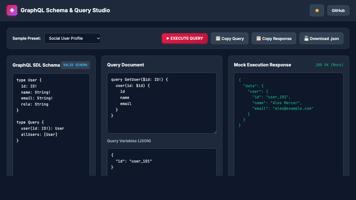Click the 200 OK (Mock) status text
This screenshot has height=200, width=356.
[330, 65]
